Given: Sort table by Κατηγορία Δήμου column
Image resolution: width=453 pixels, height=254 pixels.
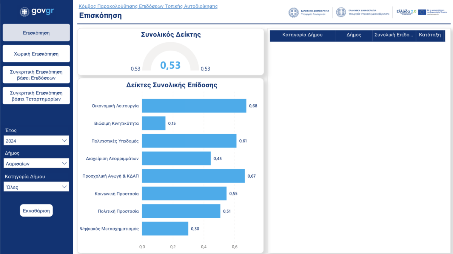Looking at the screenshot, I should coord(302,35).
